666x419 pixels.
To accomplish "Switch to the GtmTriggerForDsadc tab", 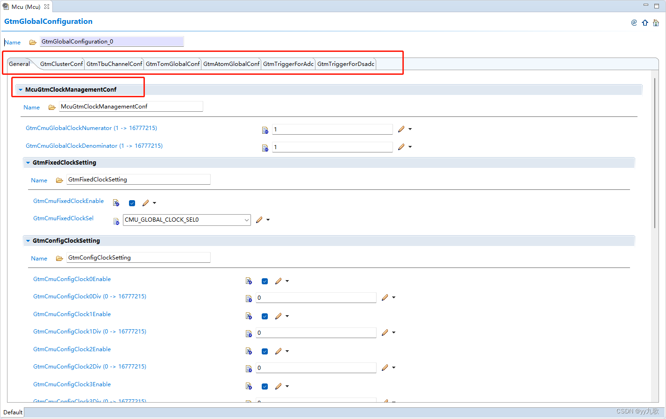I will [x=346, y=64].
